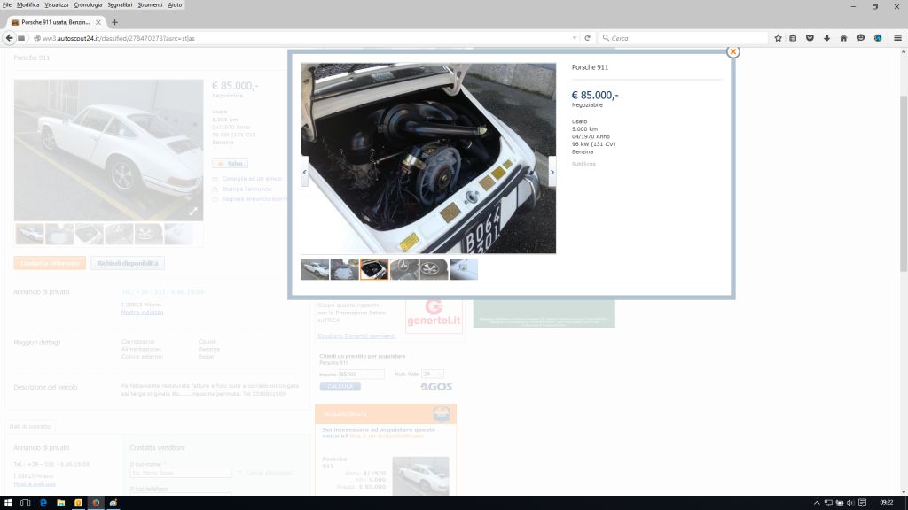Open the File menu
Viewport: 908px width, 510px height.
tap(7, 4)
